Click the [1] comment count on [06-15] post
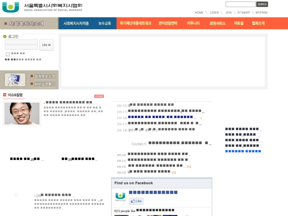The height and width of the screenshot is (216, 288). (189, 166)
